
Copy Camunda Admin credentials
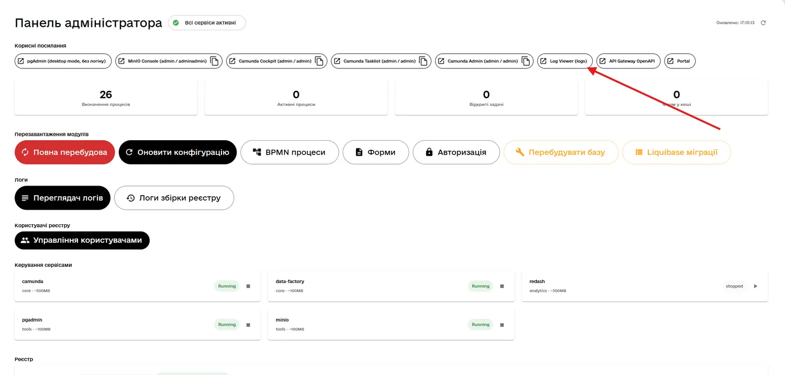(526, 61)
